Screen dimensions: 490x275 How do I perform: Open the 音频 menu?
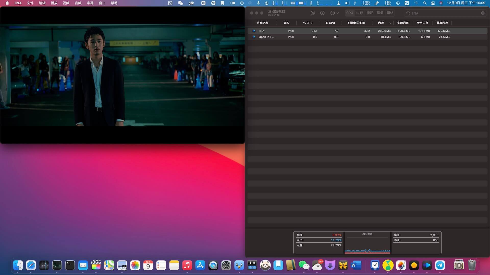pos(78,3)
